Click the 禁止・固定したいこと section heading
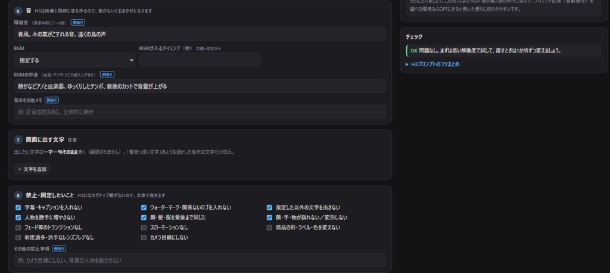The height and width of the screenshot is (273, 610). point(50,195)
